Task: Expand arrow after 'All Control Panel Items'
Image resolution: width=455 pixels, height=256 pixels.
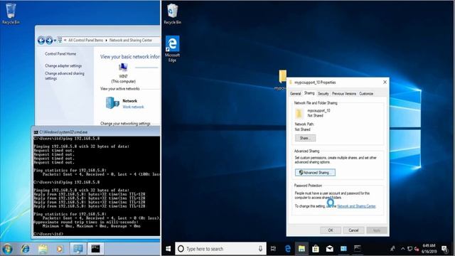Action: [x=106, y=41]
